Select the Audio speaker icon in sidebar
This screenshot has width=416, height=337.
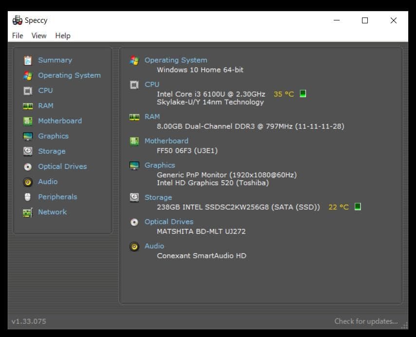pos(28,182)
